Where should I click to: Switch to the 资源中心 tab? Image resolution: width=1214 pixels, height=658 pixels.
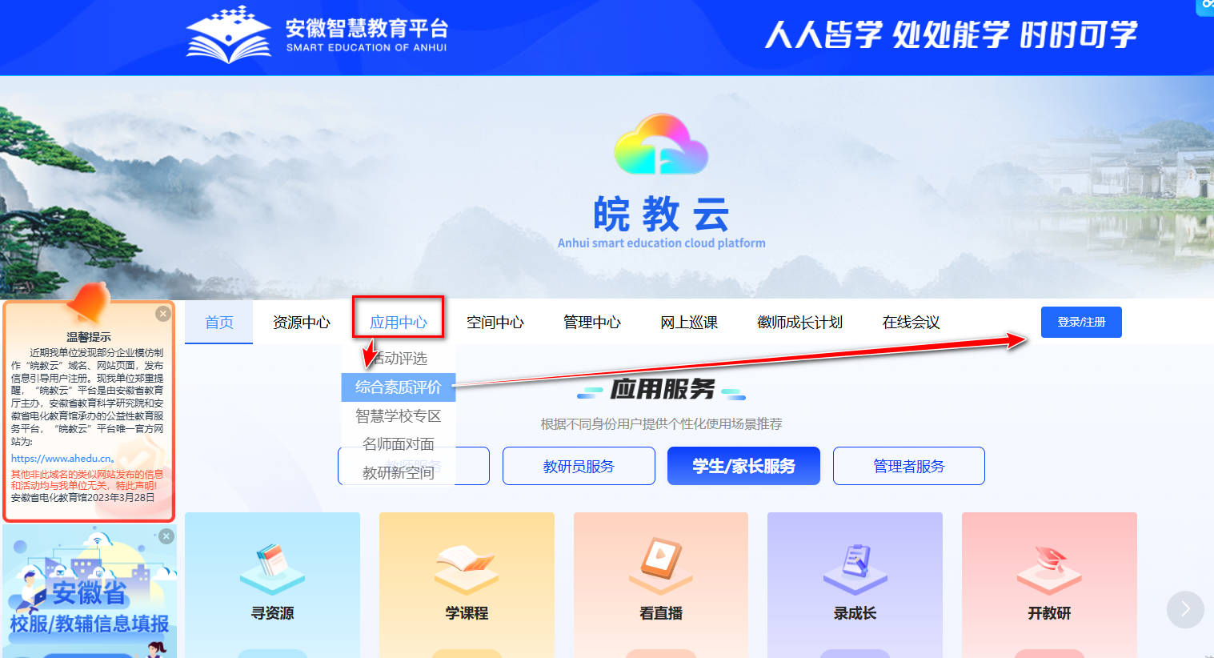pyautogui.click(x=301, y=323)
